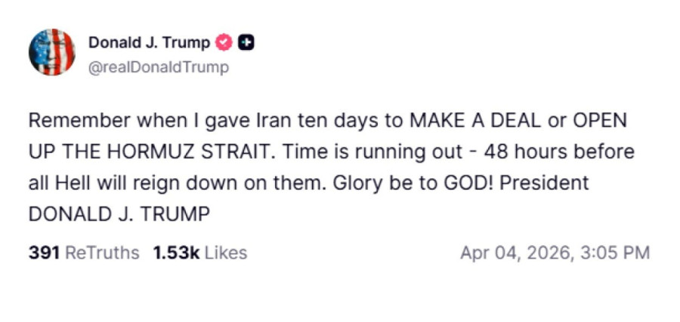Click the word Likes label
This screenshot has width=680, height=322.
point(226,252)
